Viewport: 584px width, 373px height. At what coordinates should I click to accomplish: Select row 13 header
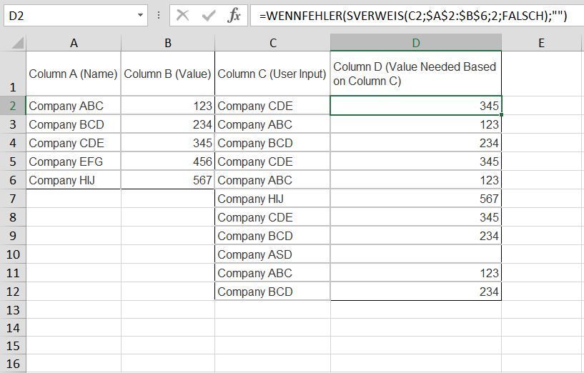click(x=13, y=309)
